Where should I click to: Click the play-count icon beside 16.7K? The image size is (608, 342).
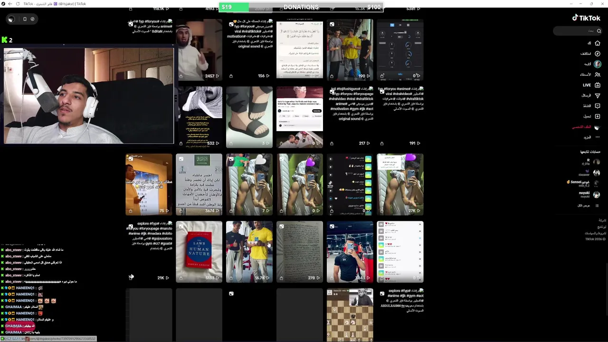point(267,278)
